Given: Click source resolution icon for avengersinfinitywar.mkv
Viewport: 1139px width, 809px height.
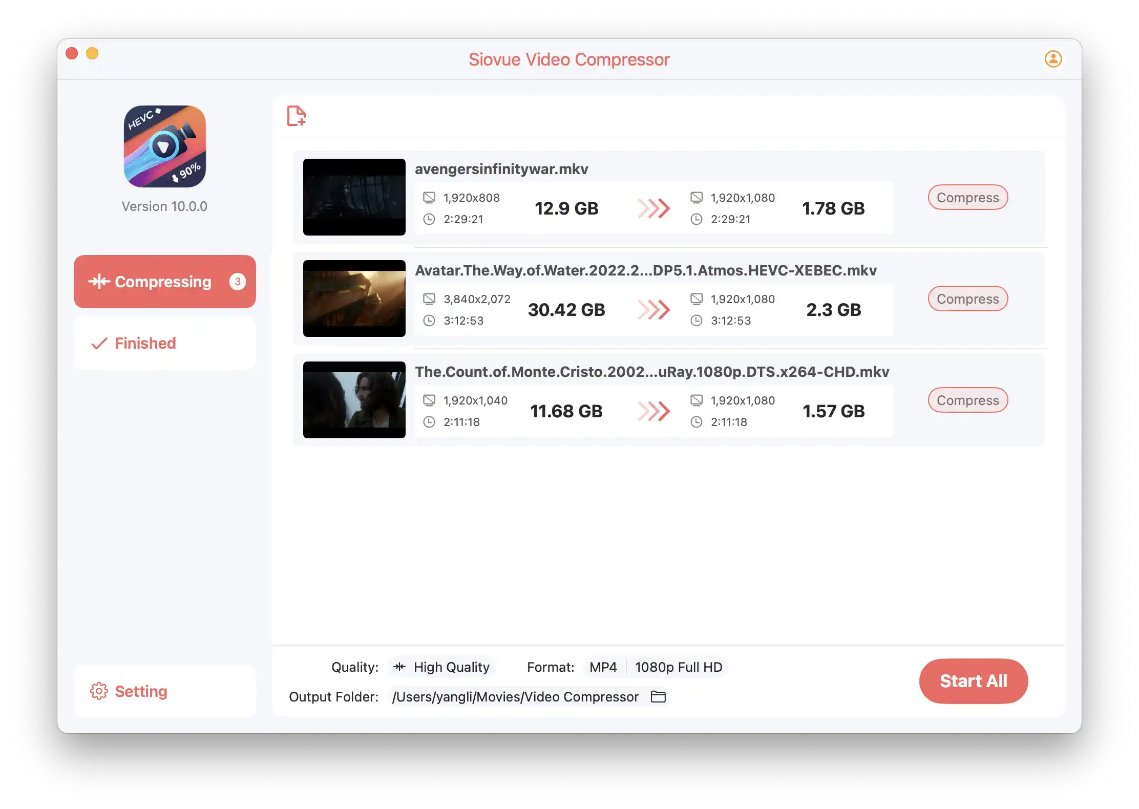Looking at the screenshot, I should 429,197.
